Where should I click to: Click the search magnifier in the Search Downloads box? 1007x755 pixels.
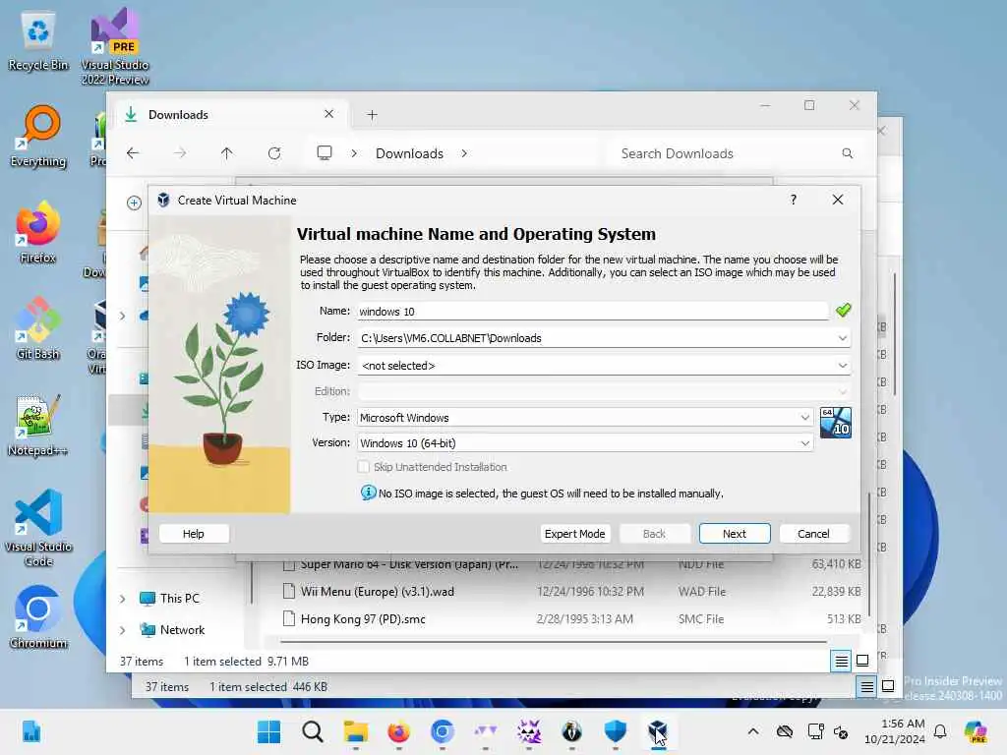pos(847,153)
